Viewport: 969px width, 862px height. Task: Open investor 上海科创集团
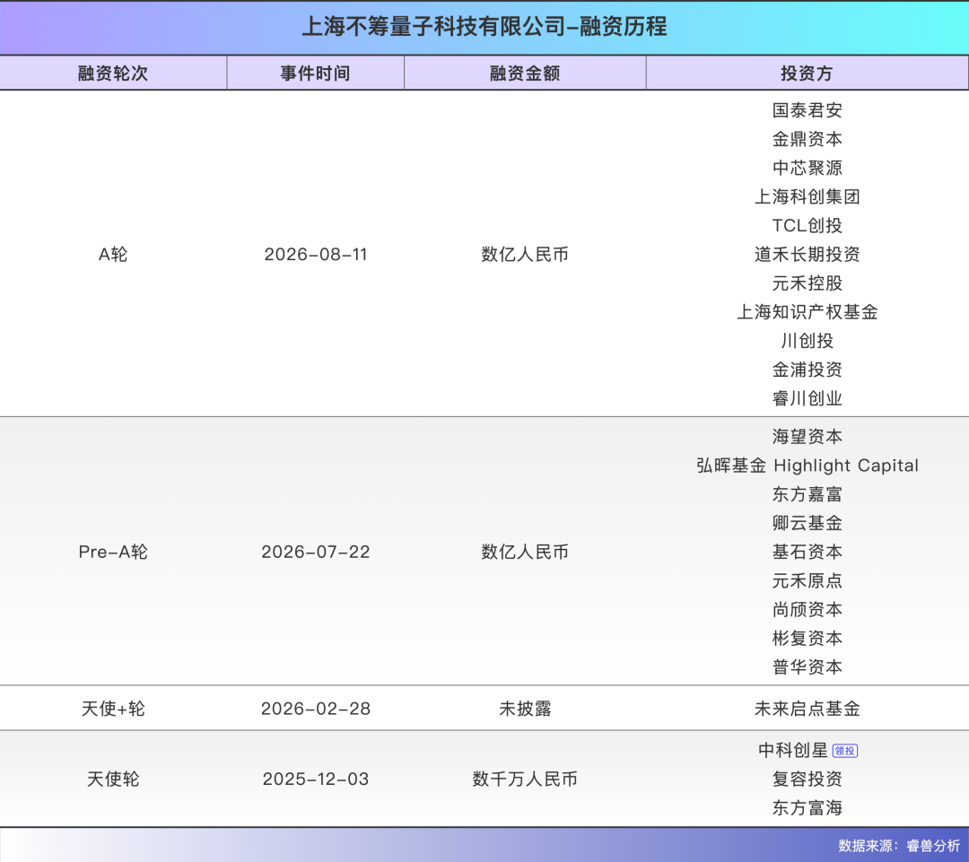click(x=807, y=196)
